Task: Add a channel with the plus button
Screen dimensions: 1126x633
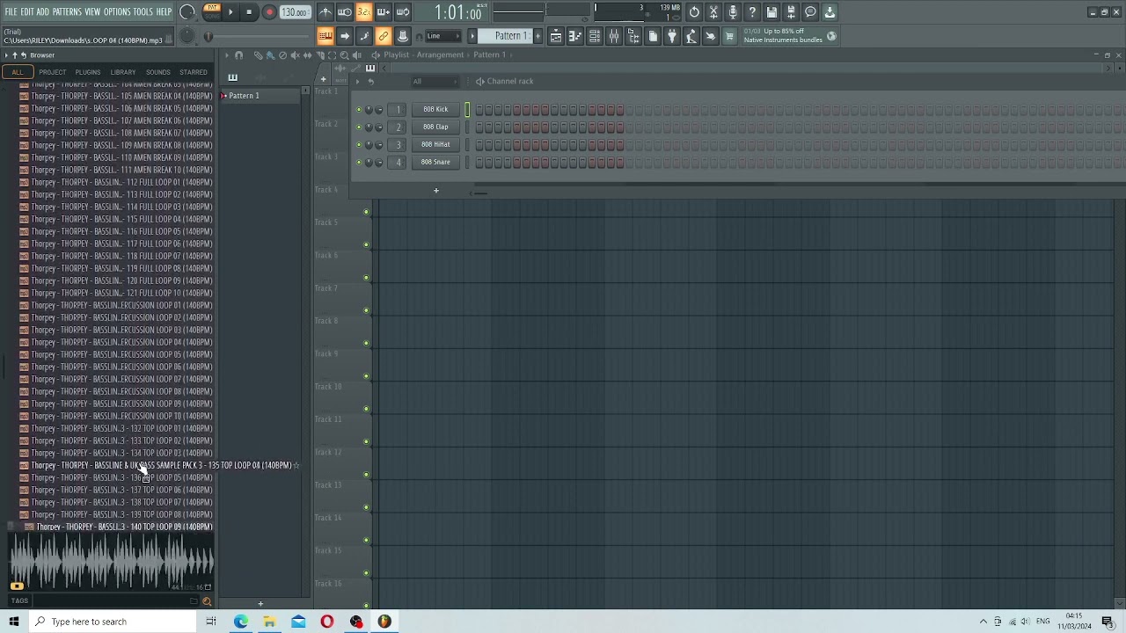Action: click(435, 190)
